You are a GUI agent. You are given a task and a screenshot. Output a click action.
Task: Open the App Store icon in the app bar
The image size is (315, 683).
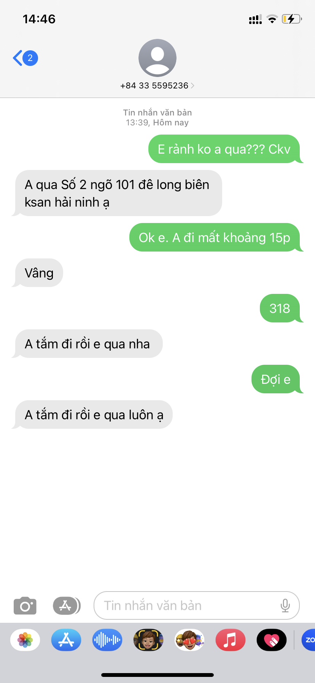pyautogui.click(x=66, y=640)
